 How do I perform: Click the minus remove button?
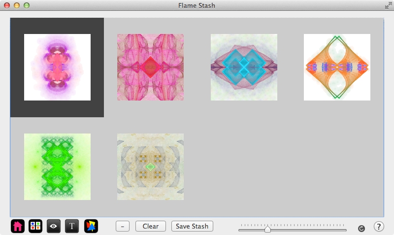coord(123,226)
